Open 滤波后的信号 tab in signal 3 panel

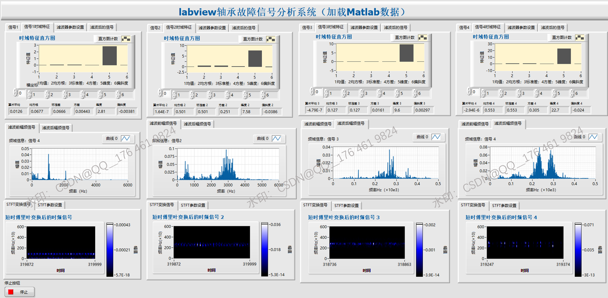(395, 28)
